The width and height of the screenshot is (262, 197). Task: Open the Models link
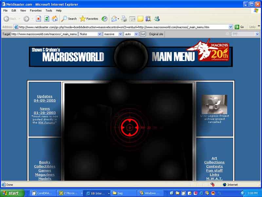[45, 179]
